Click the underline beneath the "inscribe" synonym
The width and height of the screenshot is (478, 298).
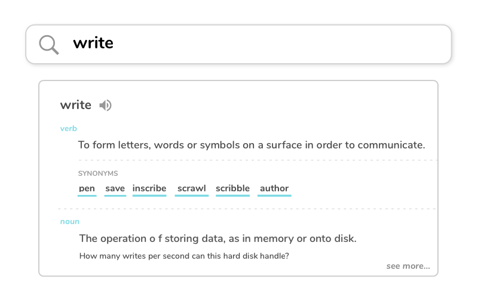click(149, 195)
